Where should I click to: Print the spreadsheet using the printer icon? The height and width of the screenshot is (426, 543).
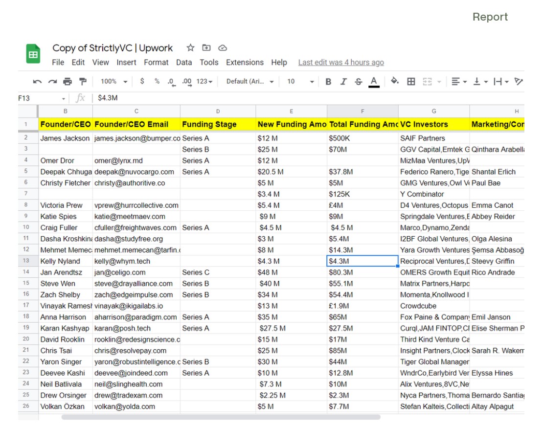(x=68, y=82)
